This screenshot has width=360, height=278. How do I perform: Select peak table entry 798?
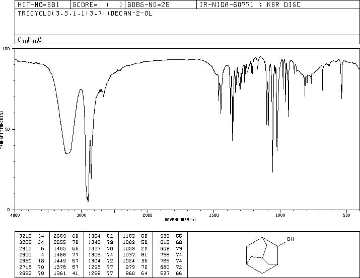165,254
